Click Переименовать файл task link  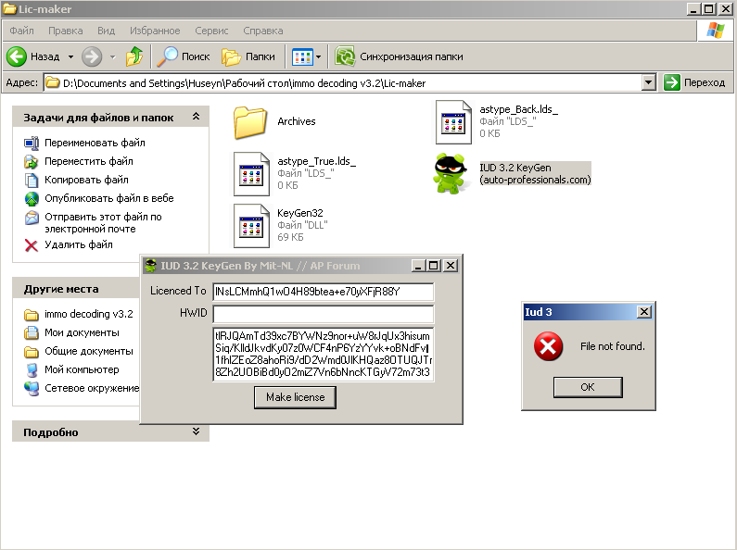(95, 143)
